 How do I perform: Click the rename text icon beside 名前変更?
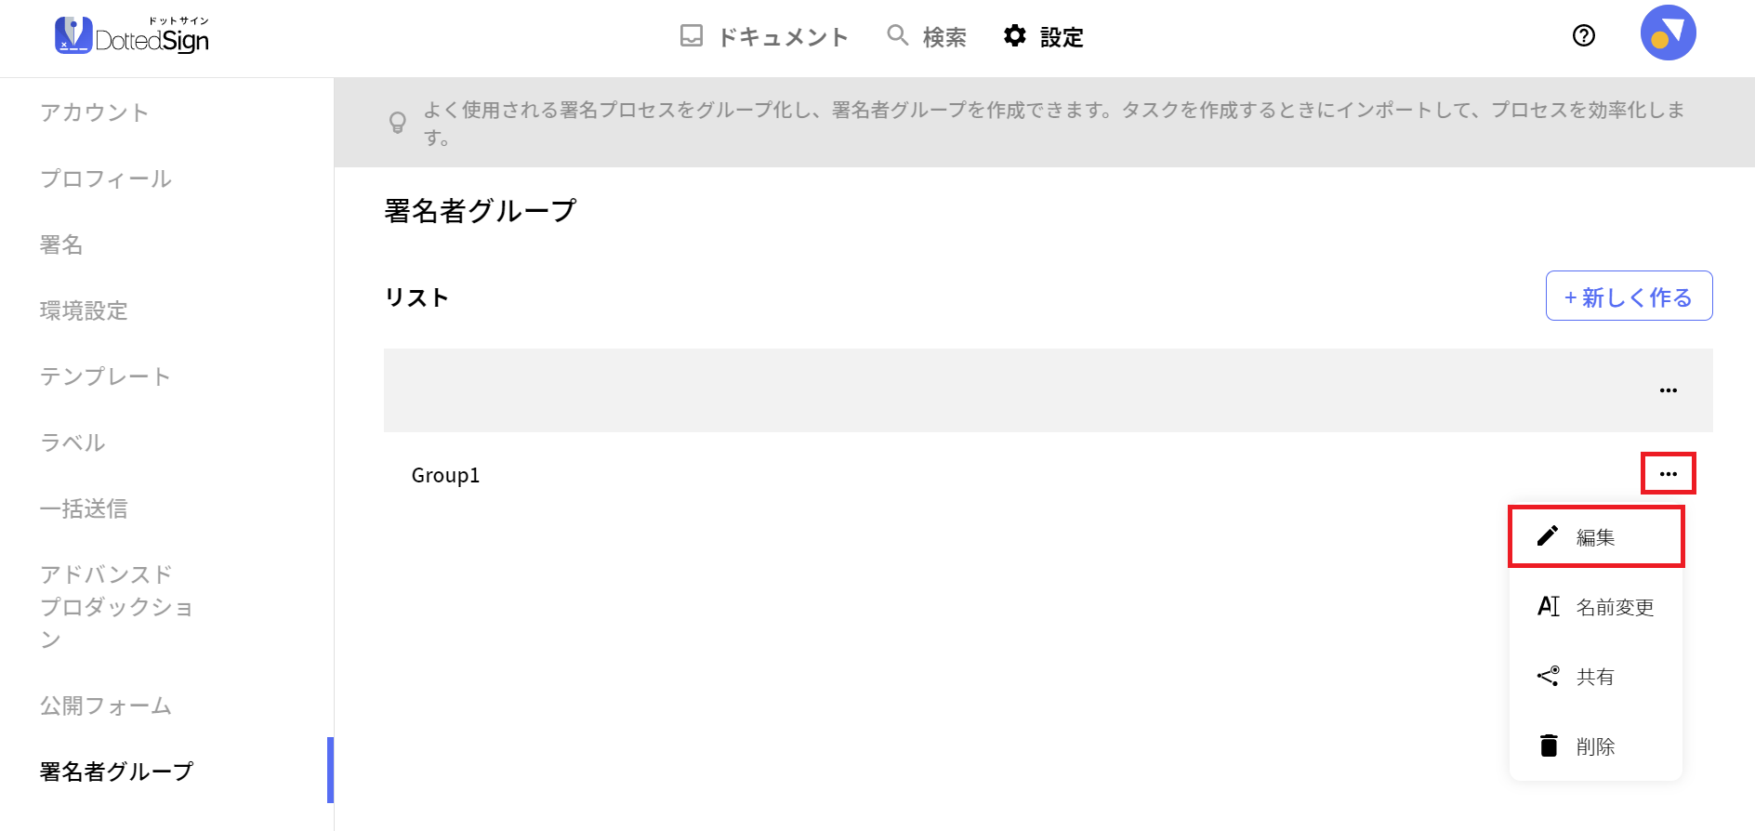[x=1548, y=606]
